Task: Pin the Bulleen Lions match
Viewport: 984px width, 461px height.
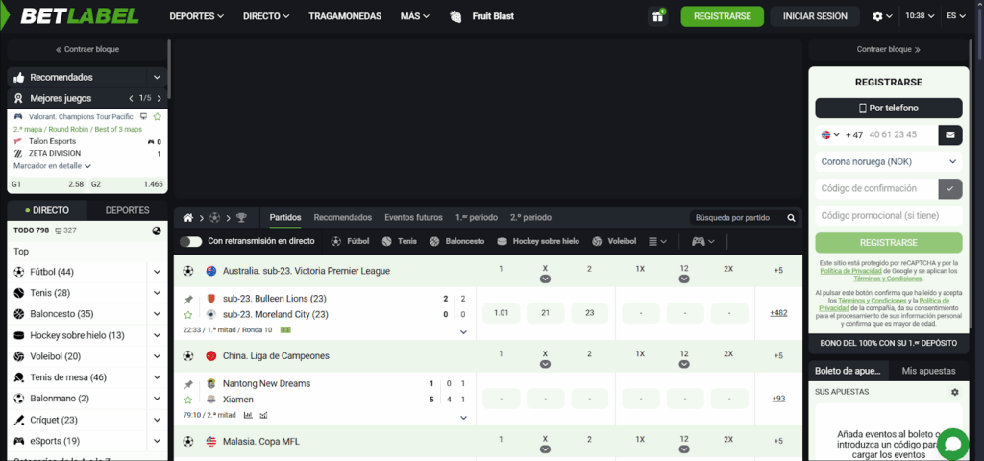Action: tap(188, 300)
